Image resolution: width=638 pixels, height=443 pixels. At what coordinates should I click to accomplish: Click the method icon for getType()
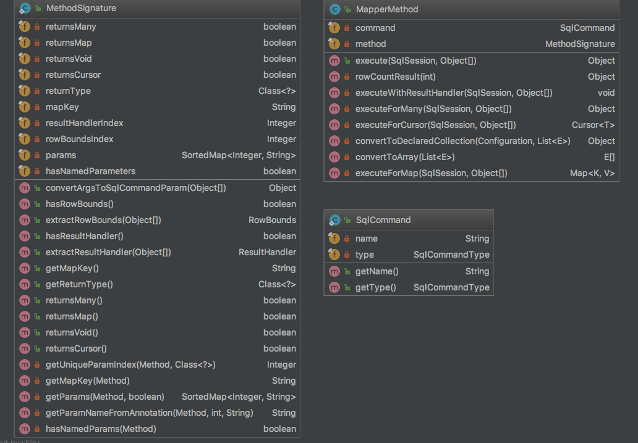coord(334,288)
